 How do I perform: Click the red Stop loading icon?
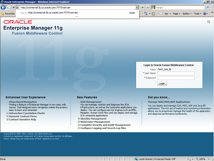click(148, 7)
